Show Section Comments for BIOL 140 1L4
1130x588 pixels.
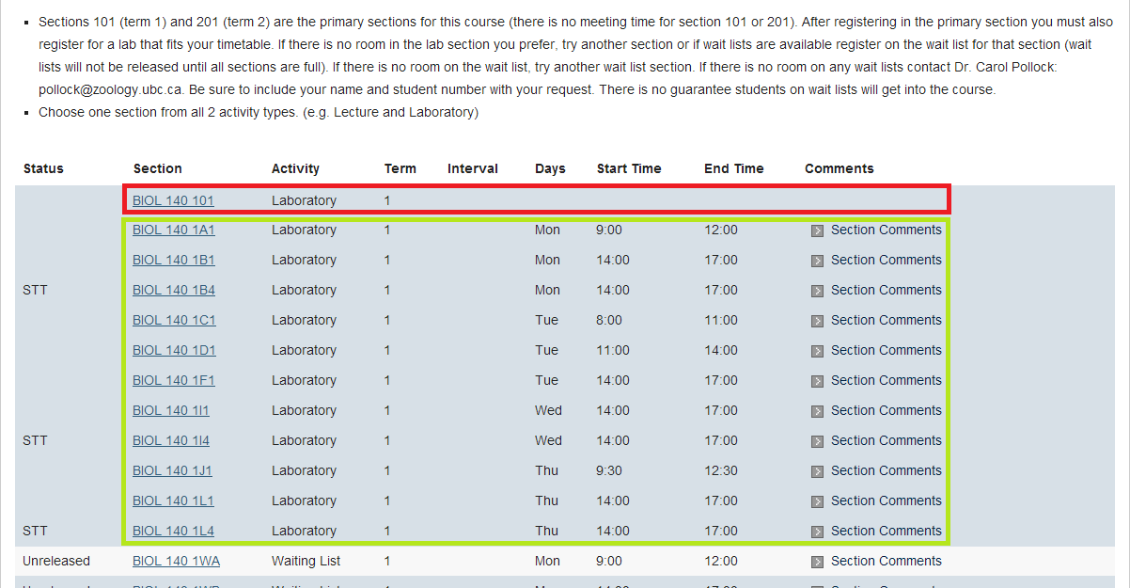coord(886,531)
